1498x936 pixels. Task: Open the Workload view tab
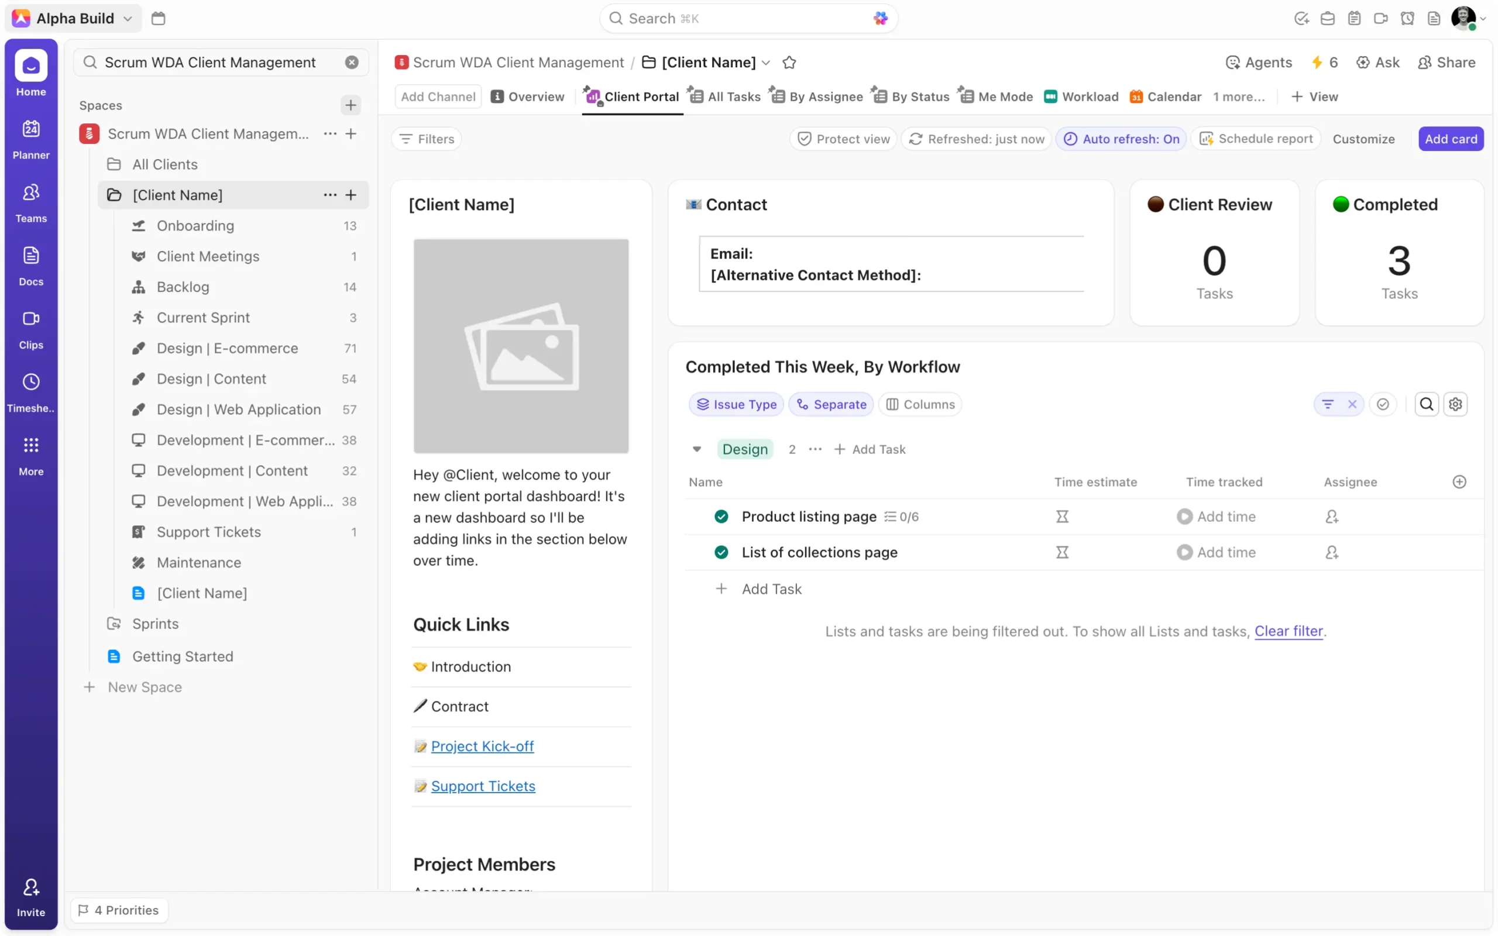coord(1081,97)
